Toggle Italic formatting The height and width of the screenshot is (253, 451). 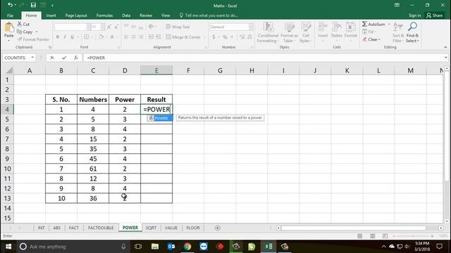click(65, 37)
